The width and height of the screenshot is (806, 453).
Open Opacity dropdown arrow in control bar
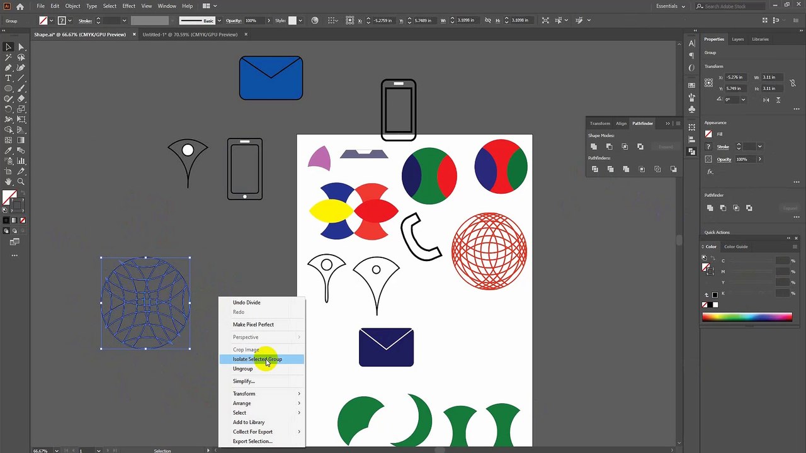pos(269,21)
